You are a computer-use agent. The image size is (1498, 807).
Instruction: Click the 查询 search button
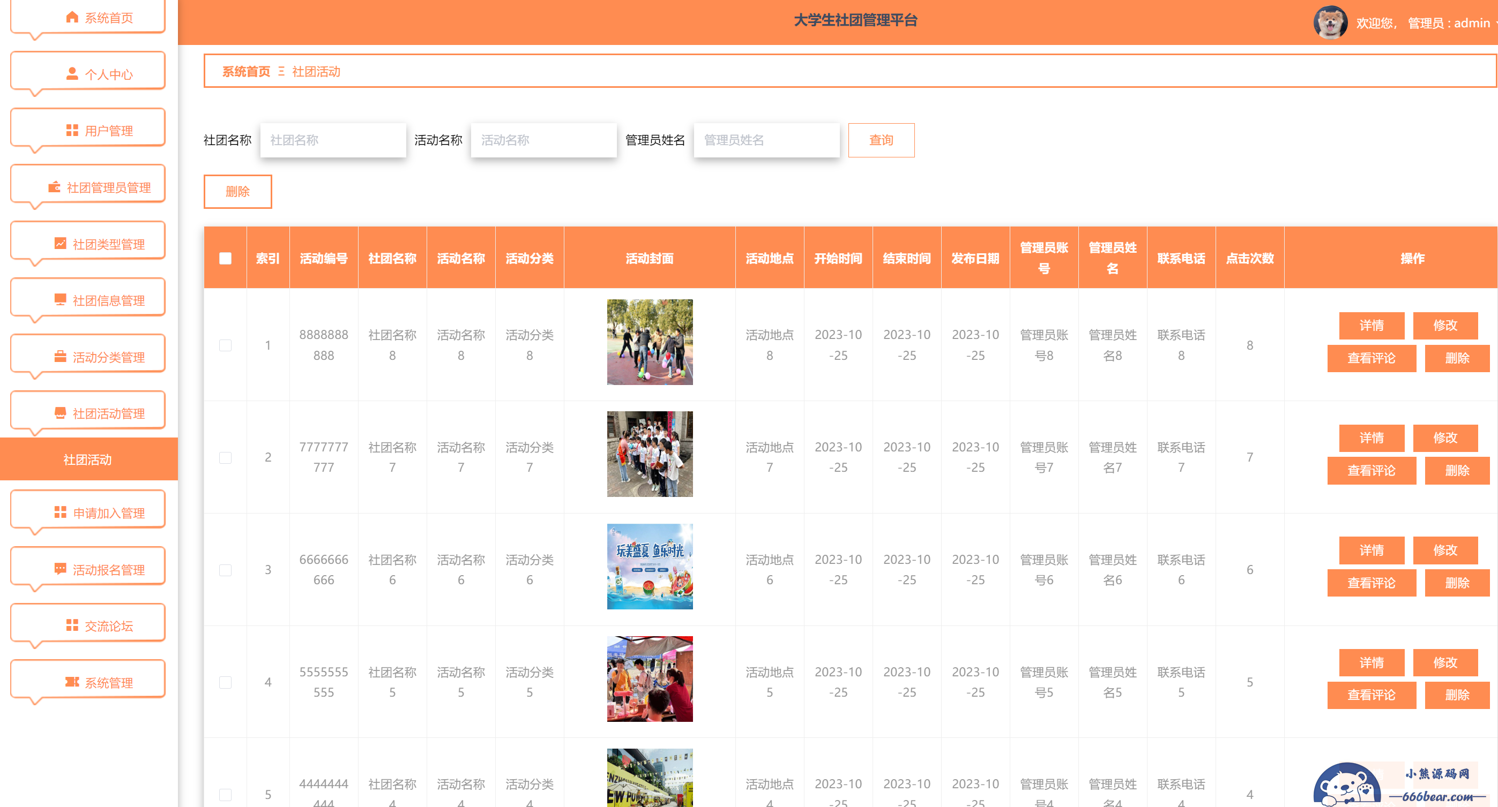pos(881,140)
